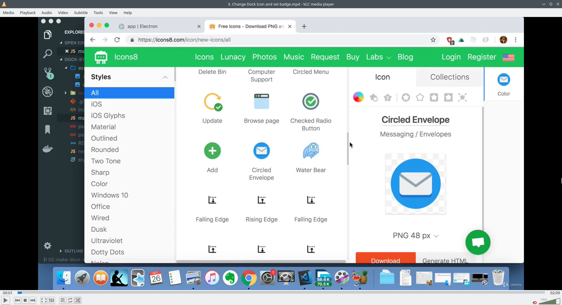Open the US flag language selector
Screen dimensions: 562x305
coord(508,57)
